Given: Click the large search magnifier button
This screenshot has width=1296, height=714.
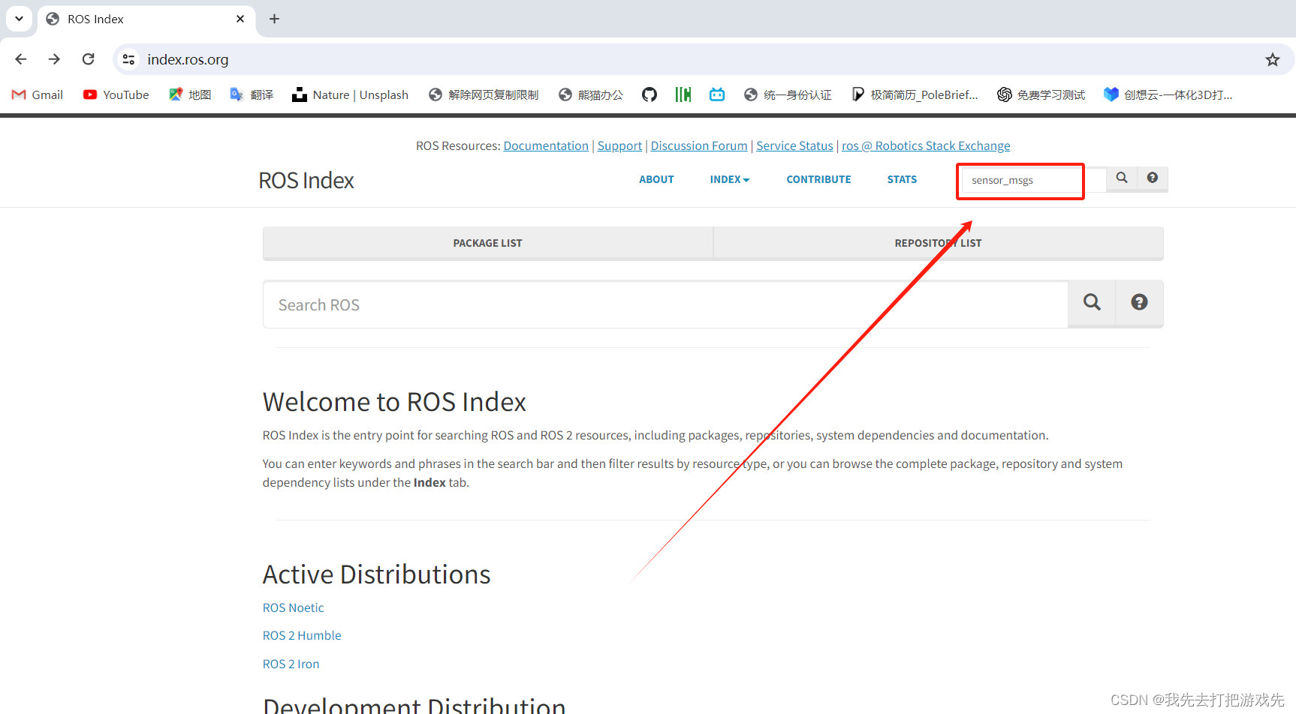Looking at the screenshot, I should pyautogui.click(x=1092, y=303).
